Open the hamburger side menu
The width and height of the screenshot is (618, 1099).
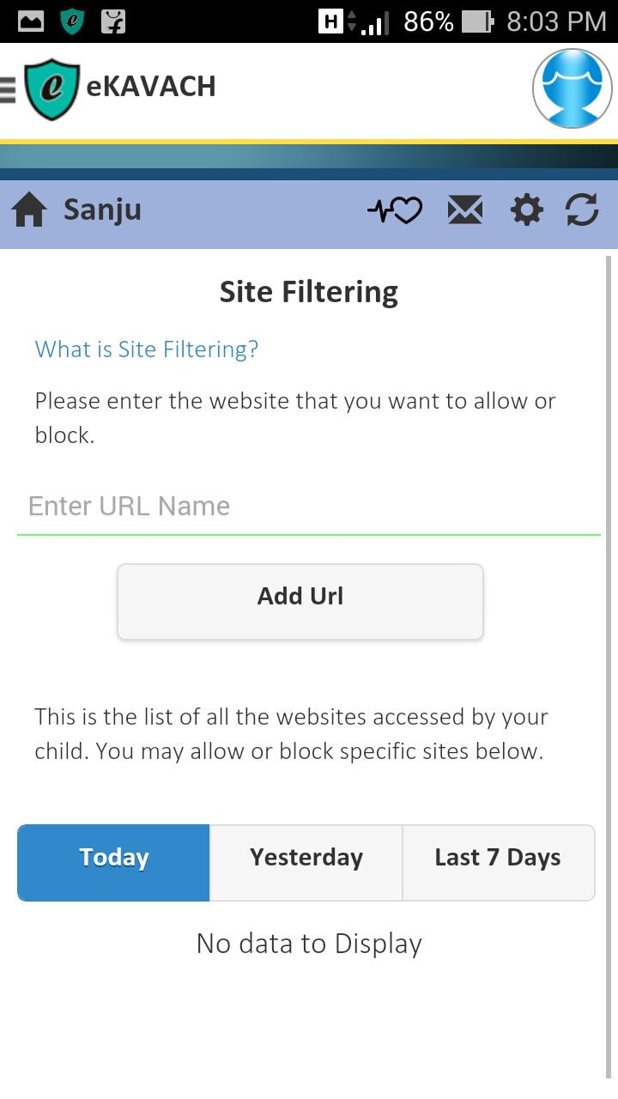click(8, 88)
